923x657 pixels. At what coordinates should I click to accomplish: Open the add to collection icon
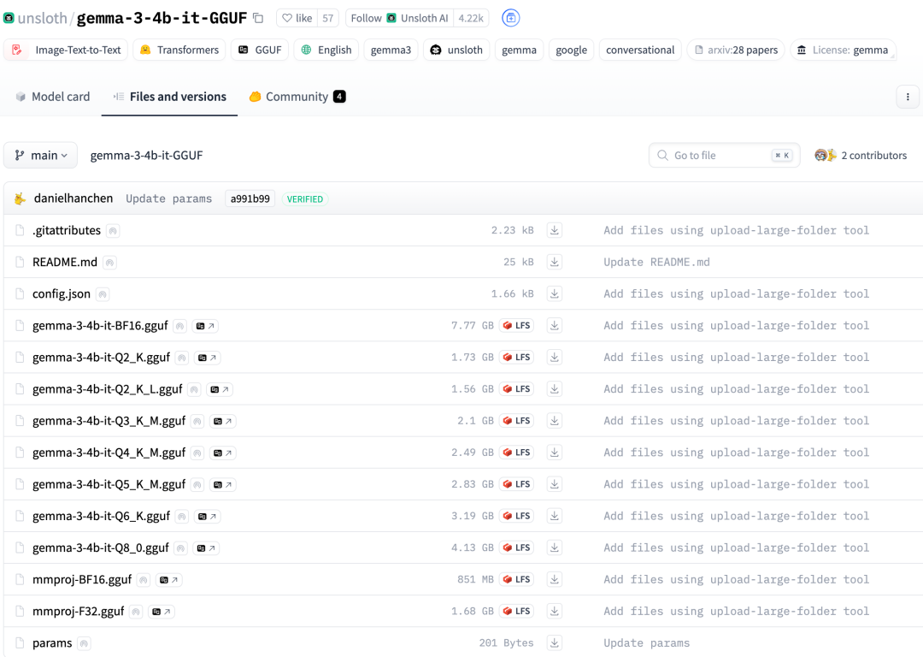[510, 18]
